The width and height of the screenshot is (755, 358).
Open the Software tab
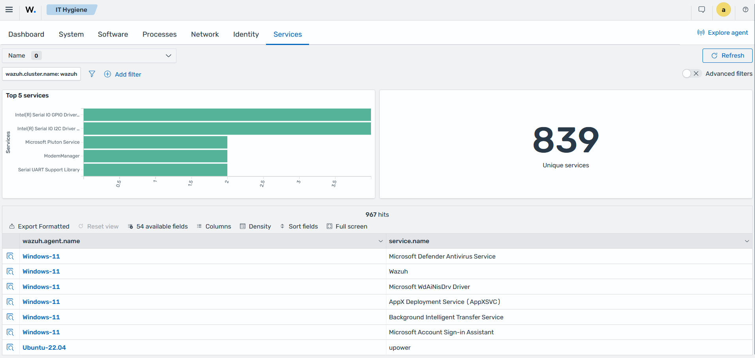click(113, 34)
